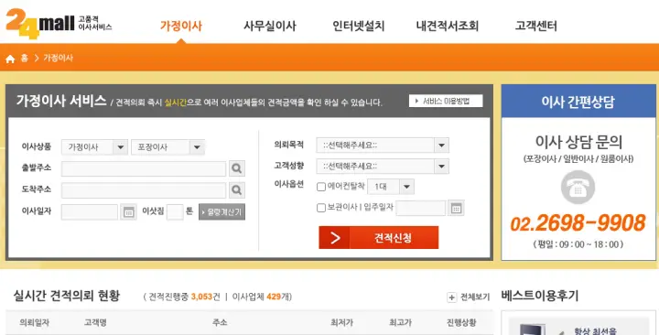This screenshot has height=335, width=659.
Task: Click the 주소 column header
Action: (220, 323)
